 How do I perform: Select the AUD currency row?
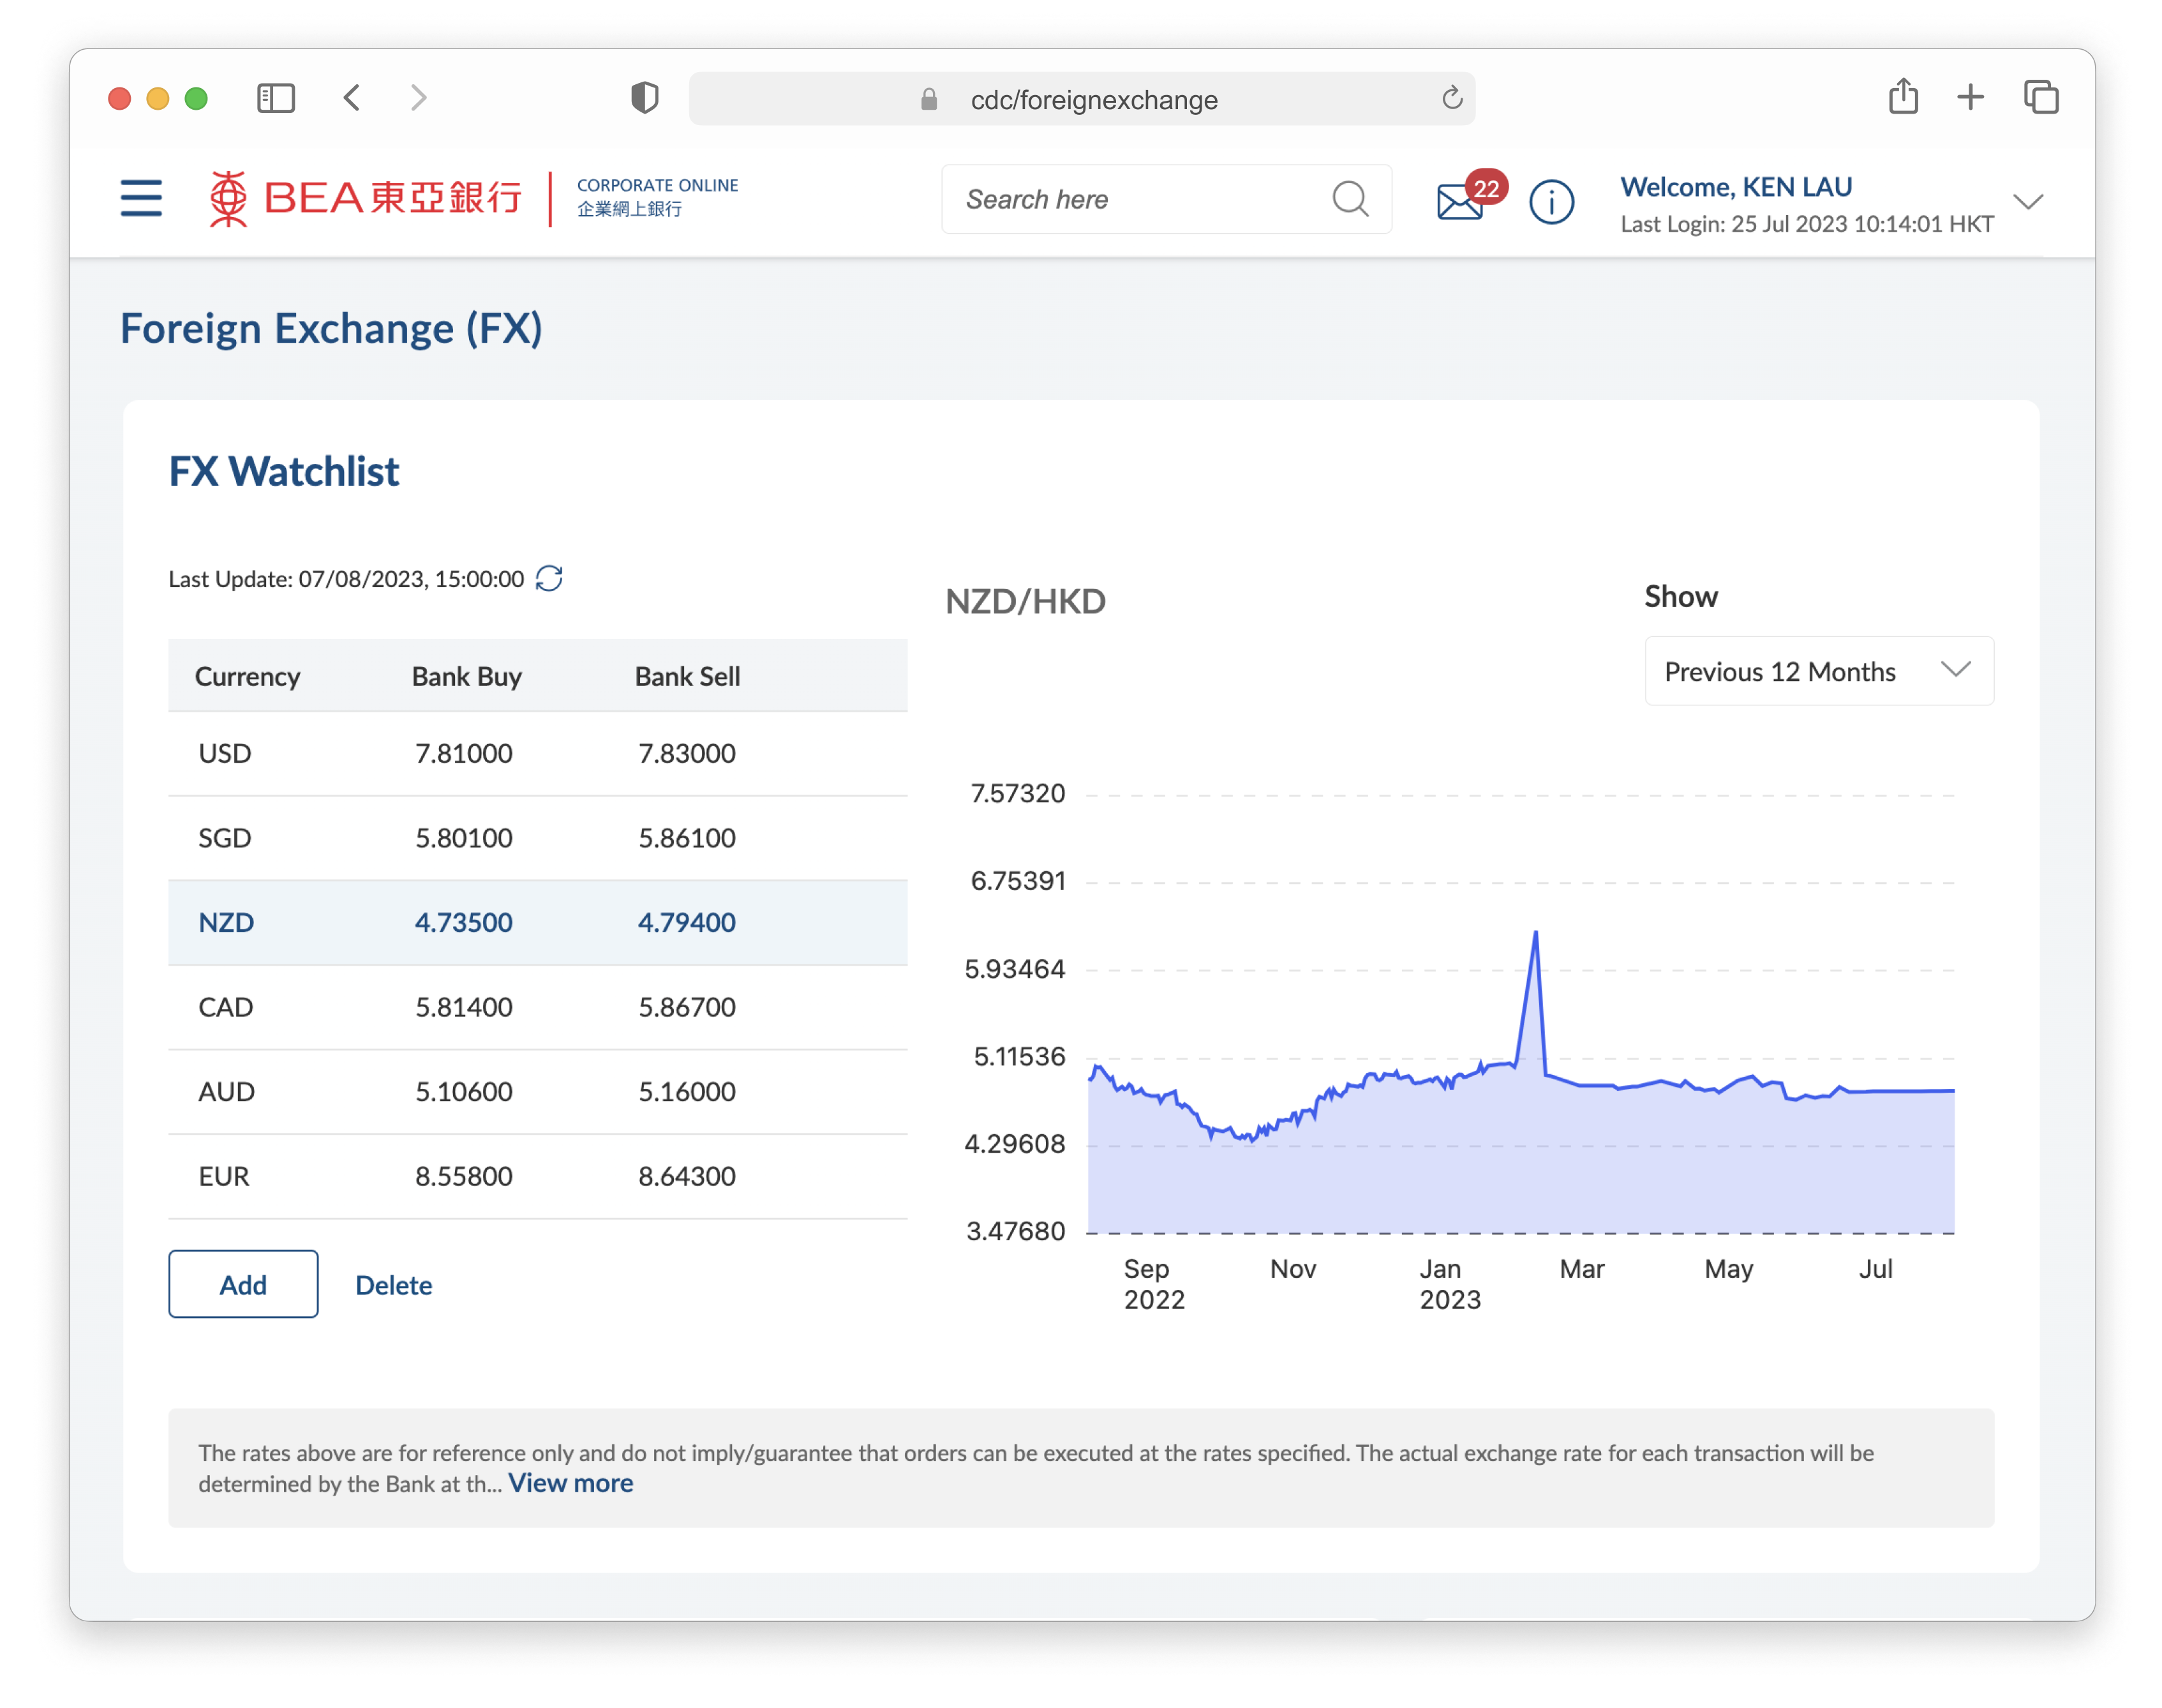coord(538,1091)
